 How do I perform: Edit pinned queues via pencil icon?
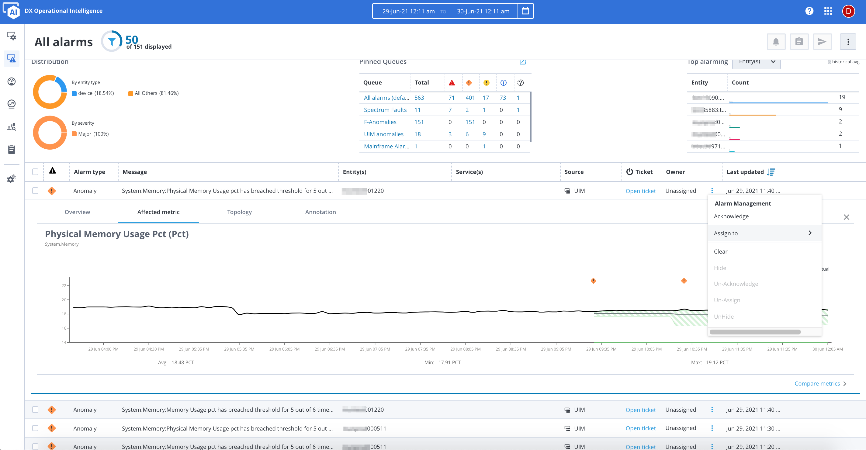(x=522, y=62)
